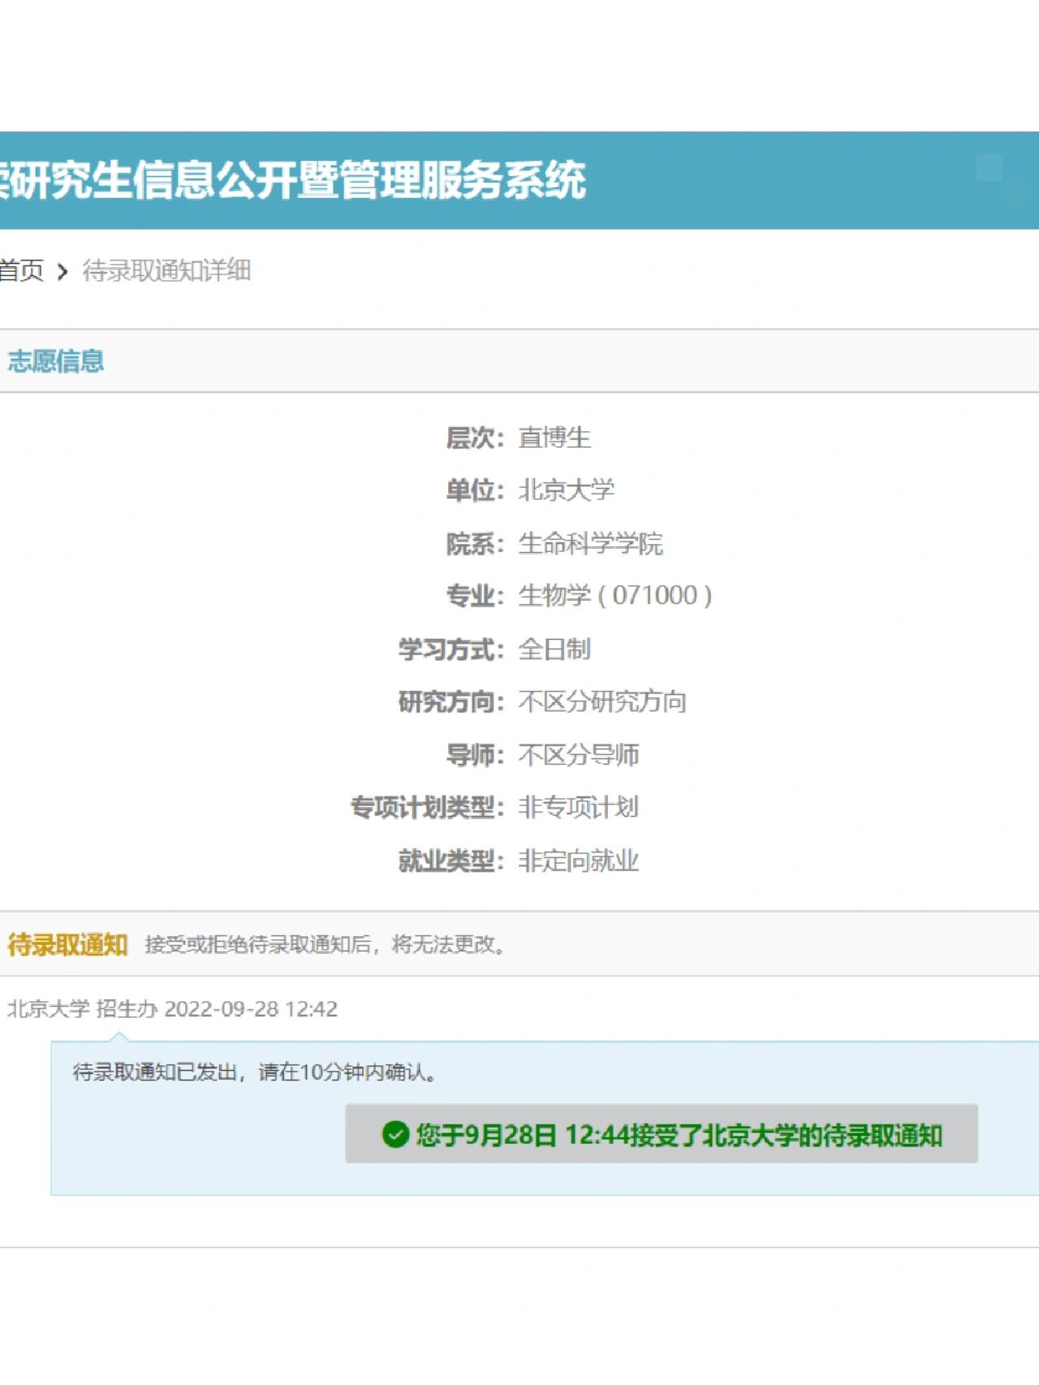Click the message 待录取通知已发出，请在10分钟内确认。
This screenshot has height=1385, width=1039.
point(256,1072)
